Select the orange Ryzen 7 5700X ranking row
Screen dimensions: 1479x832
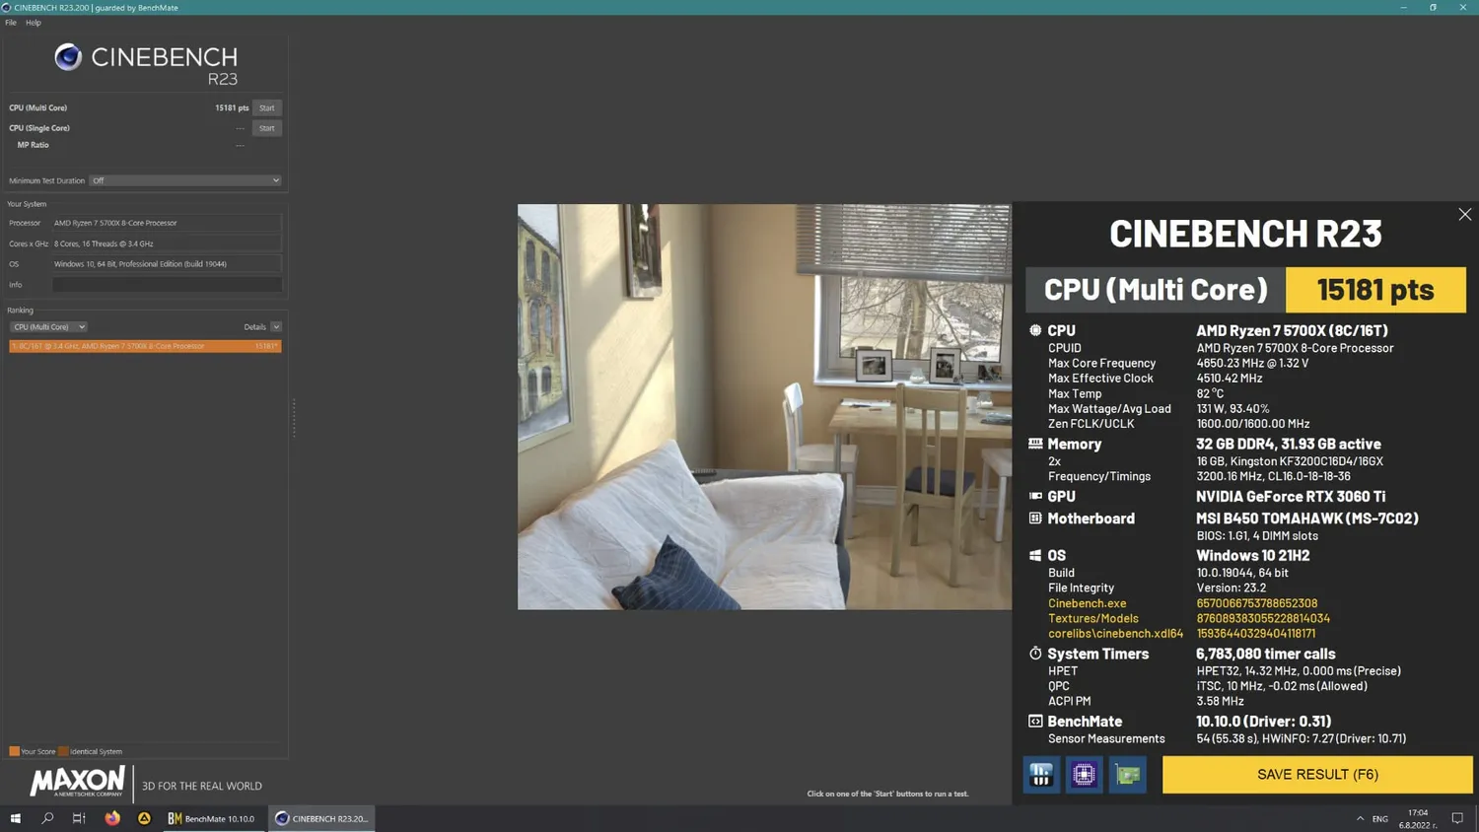(145, 346)
